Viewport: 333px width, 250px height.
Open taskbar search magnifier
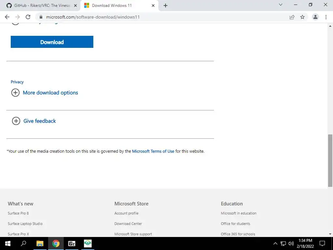tap(23, 243)
